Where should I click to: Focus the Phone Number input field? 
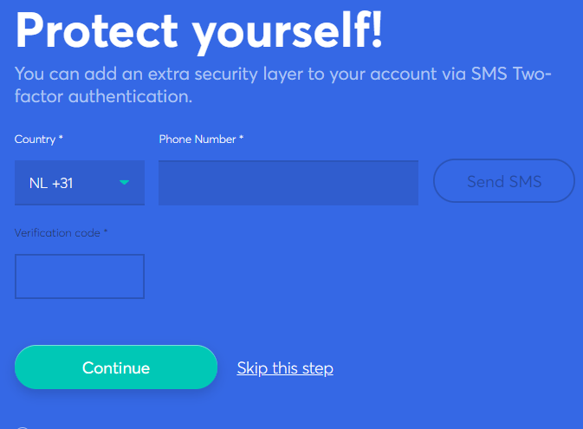pyautogui.click(x=288, y=183)
